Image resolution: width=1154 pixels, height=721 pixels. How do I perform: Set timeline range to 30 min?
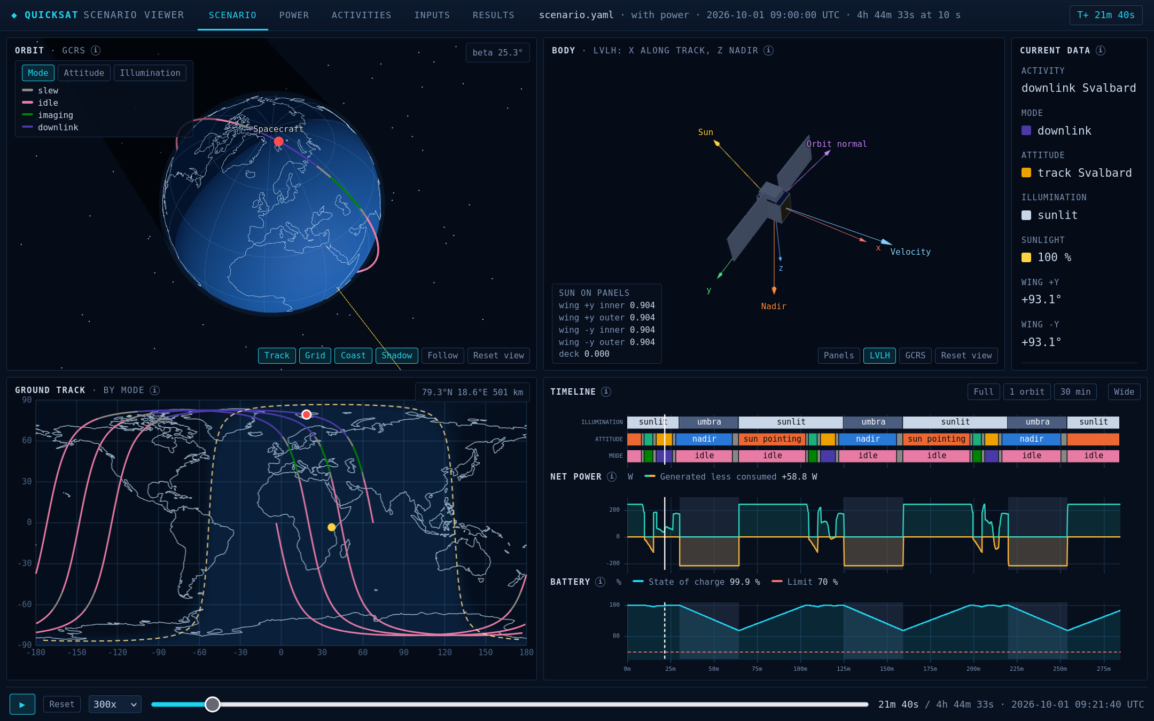[x=1075, y=392]
